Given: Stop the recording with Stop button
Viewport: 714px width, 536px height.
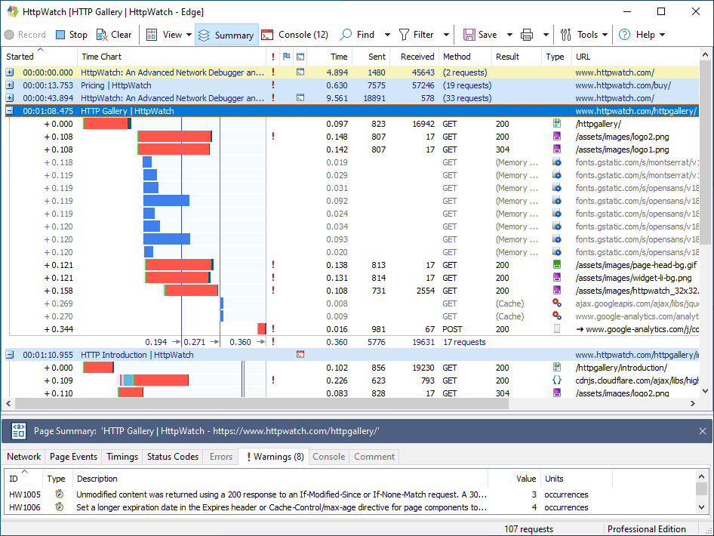Looking at the screenshot, I should tap(72, 35).
